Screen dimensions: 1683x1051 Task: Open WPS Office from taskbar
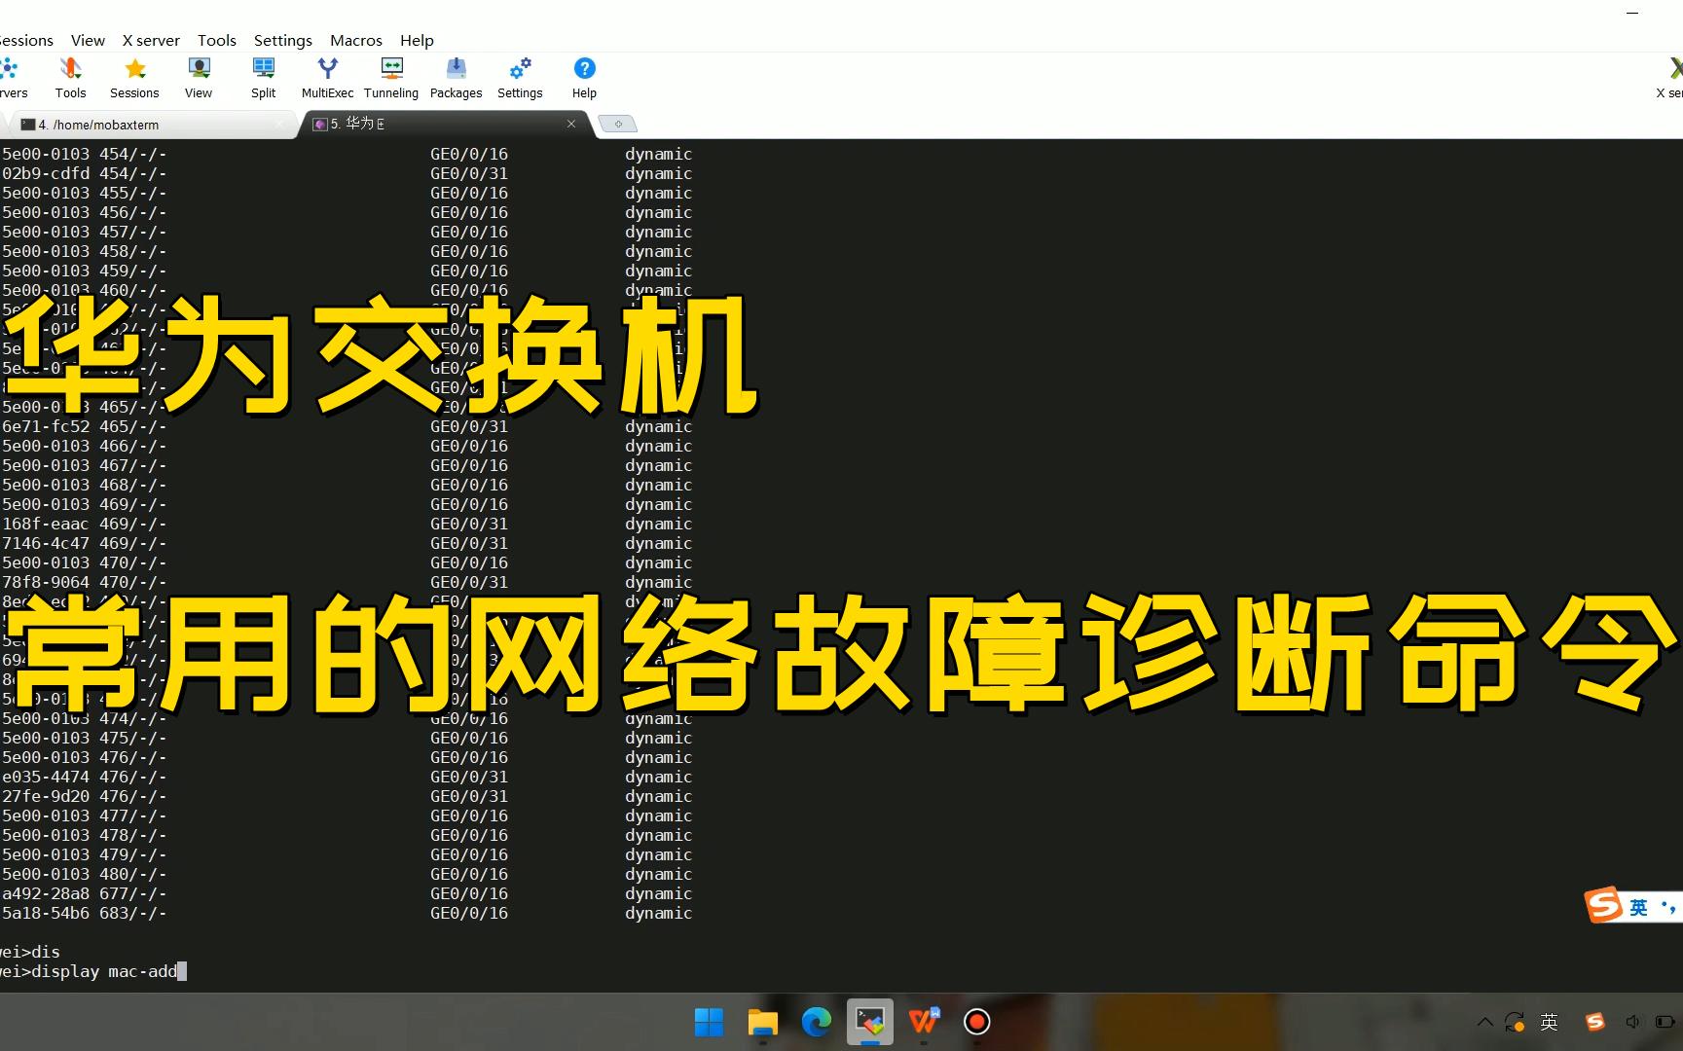[x=923, y=1022]
